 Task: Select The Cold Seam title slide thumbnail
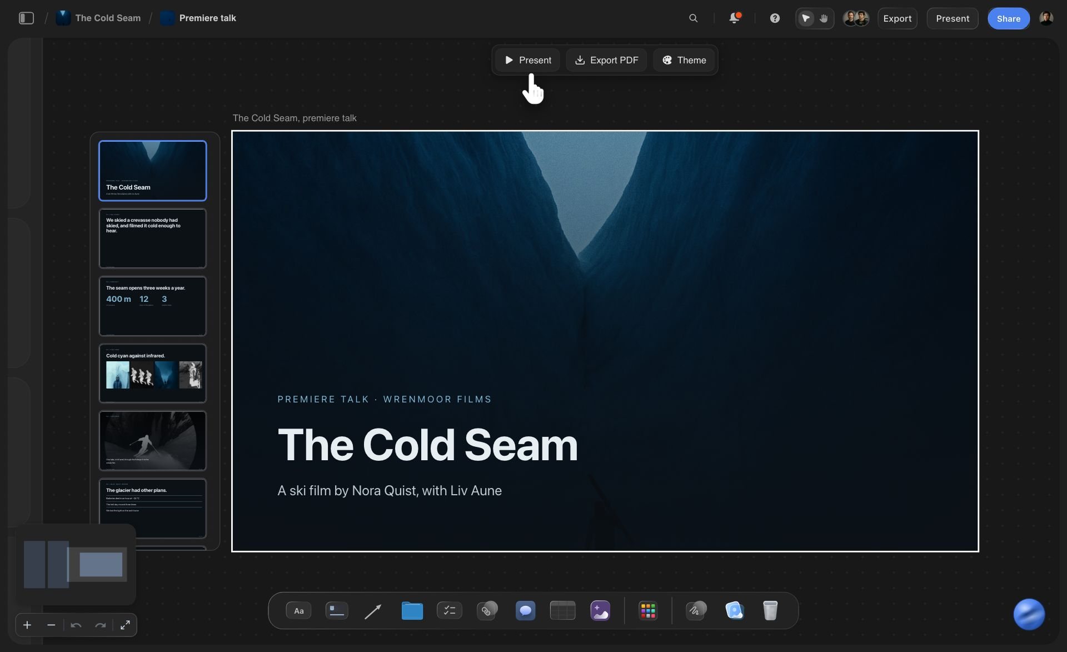pos(152,171)
